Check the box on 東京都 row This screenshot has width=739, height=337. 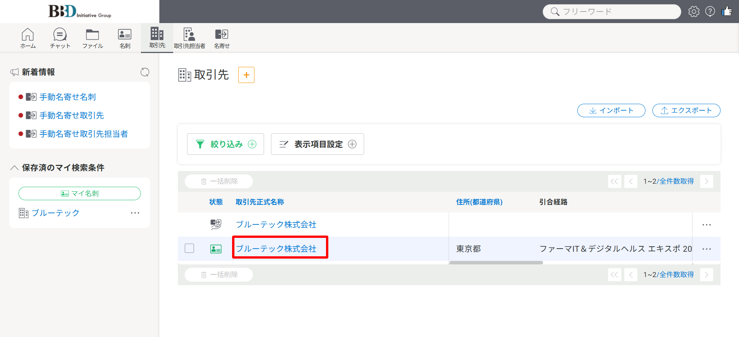189,248
